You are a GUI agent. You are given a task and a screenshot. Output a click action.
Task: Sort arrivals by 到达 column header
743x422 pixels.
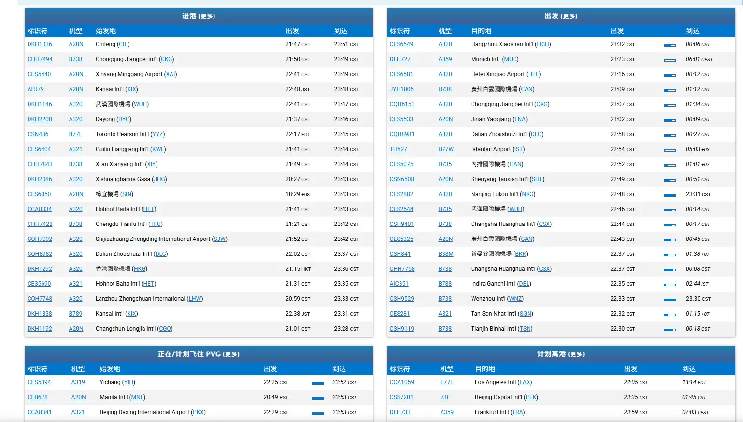click(x=341, y=31)
